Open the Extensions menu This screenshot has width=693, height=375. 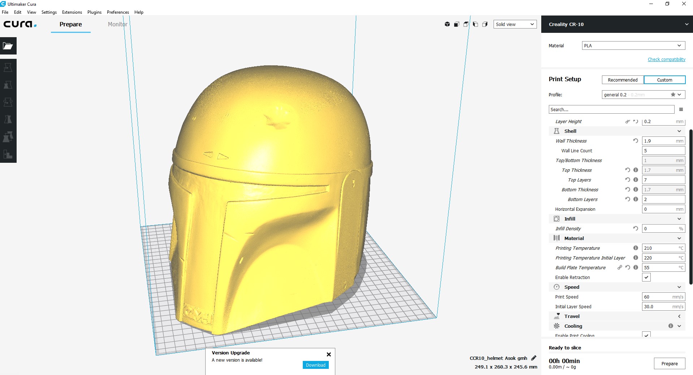coord(72,12)
